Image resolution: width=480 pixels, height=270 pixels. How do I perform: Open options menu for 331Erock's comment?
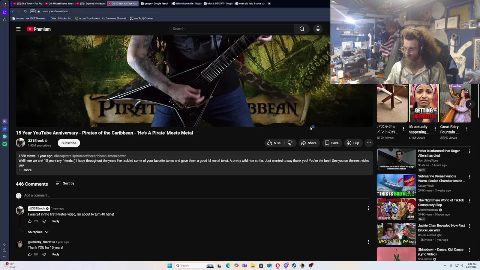368,208
